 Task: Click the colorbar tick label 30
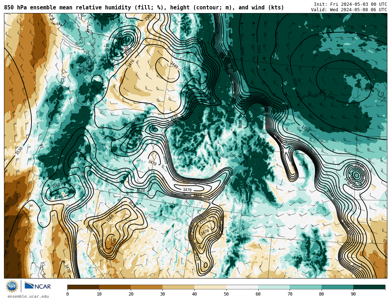tap(163, 294)
